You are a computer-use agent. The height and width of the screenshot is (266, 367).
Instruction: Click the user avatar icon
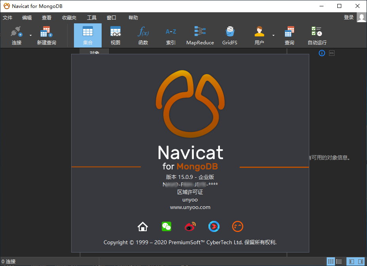coord(361,17)
